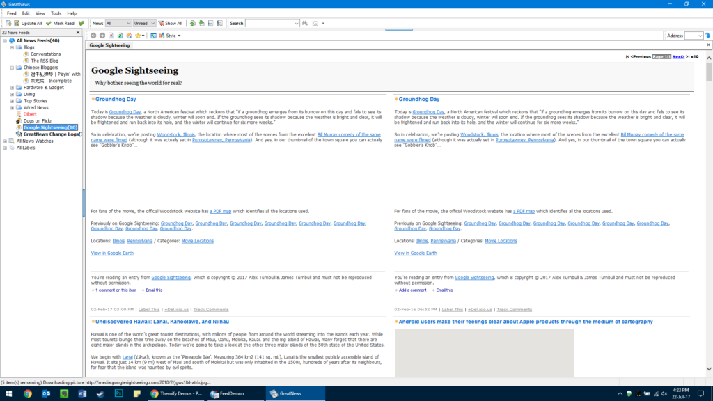
Task: Click the View in Google Earth link
Action: click(111, 253)
